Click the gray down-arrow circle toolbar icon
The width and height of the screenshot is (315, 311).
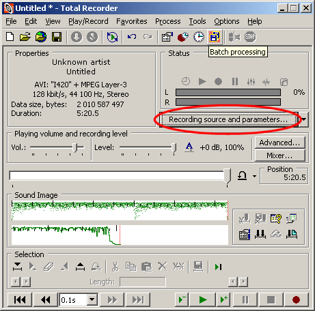point(77,37)
